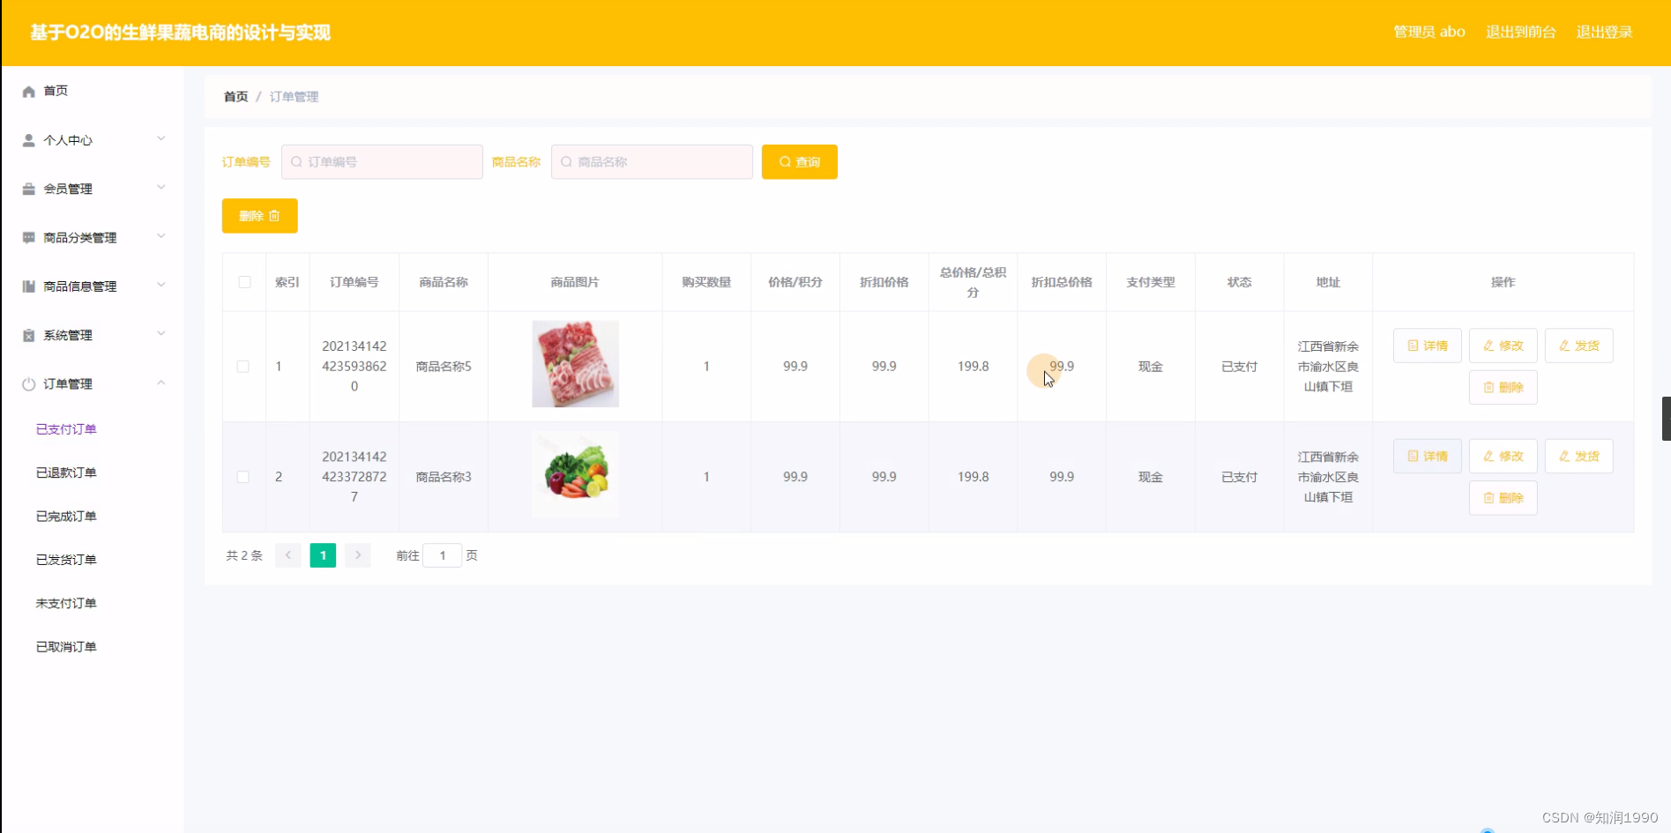The height and width of the screenshot is (833, 1671).
Task: Expand the 系统管理 menu chevron
Action: [161, 333]
